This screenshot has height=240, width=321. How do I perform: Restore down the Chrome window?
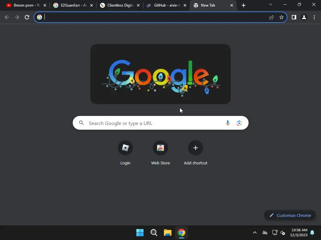[x=299, y=4]
